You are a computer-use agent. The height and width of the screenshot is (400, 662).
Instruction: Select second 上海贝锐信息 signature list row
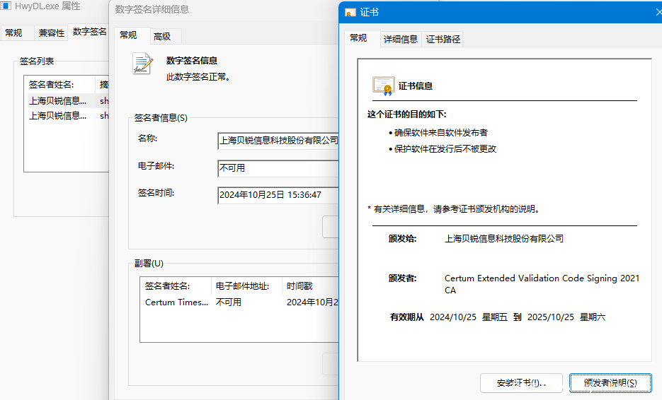tap(67, 115)
